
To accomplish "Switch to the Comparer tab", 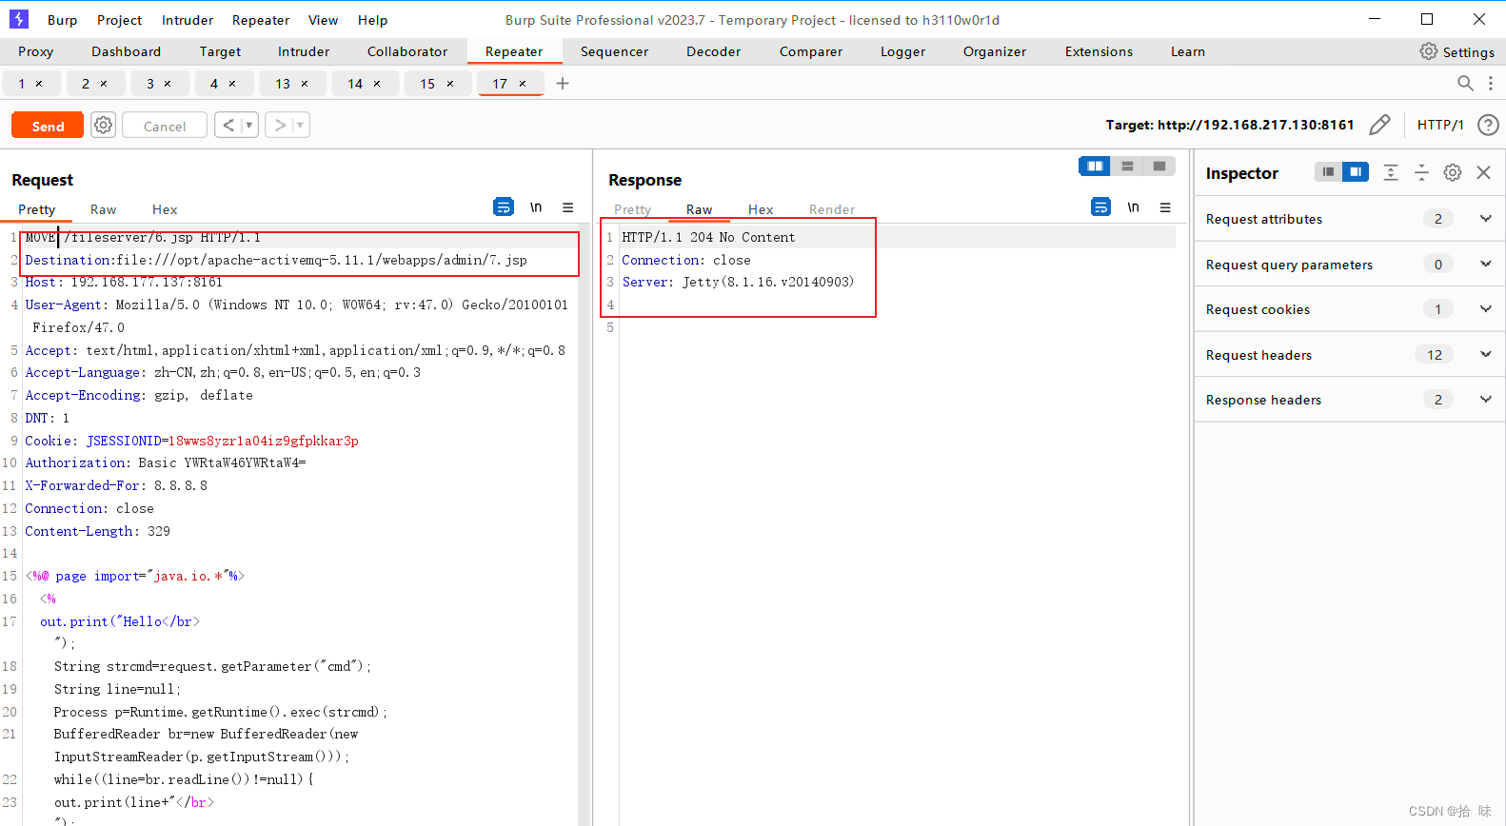I will tap(810, 51).
